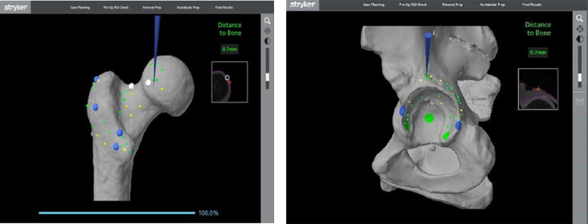Click the Stryker logo in the left screen
The width and height of the screenshot is (588, 224).
pyautogui.click(x=15, y=7)
